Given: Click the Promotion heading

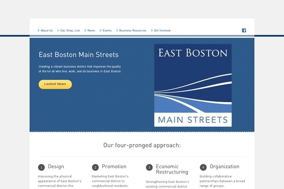Looking at the screenshot, I should (x=114, y=166).
